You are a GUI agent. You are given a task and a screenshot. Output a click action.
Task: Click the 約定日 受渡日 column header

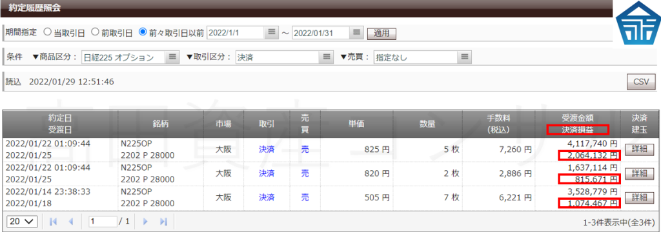point(61,124)
